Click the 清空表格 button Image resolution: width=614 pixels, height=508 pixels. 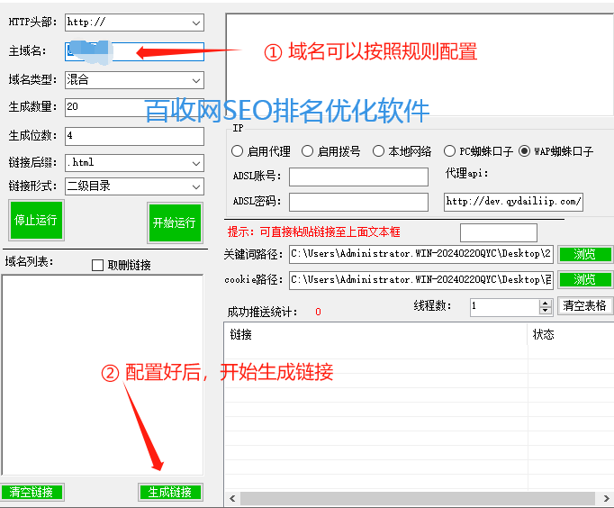tap(584, 306)
